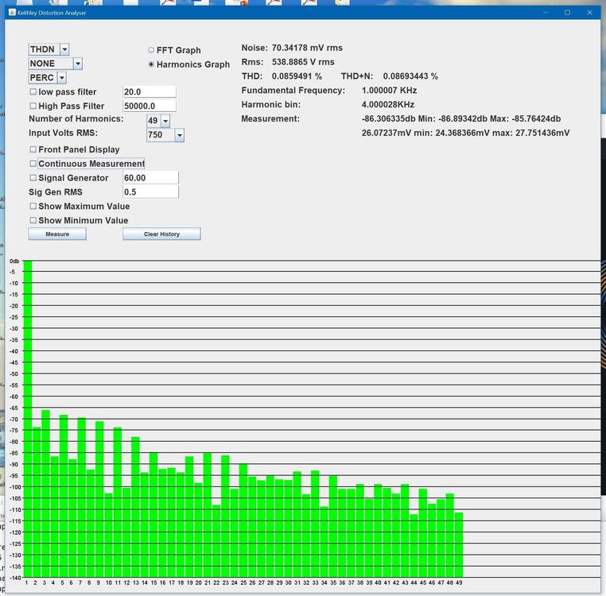Close the Keithley Distortion Analyser window
The height and width of the screenshot is (596, 606).
point(589,13)
